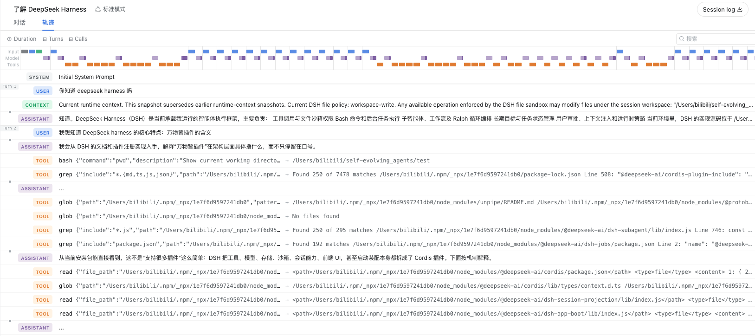Open glob call with No files found

point(377,216)
